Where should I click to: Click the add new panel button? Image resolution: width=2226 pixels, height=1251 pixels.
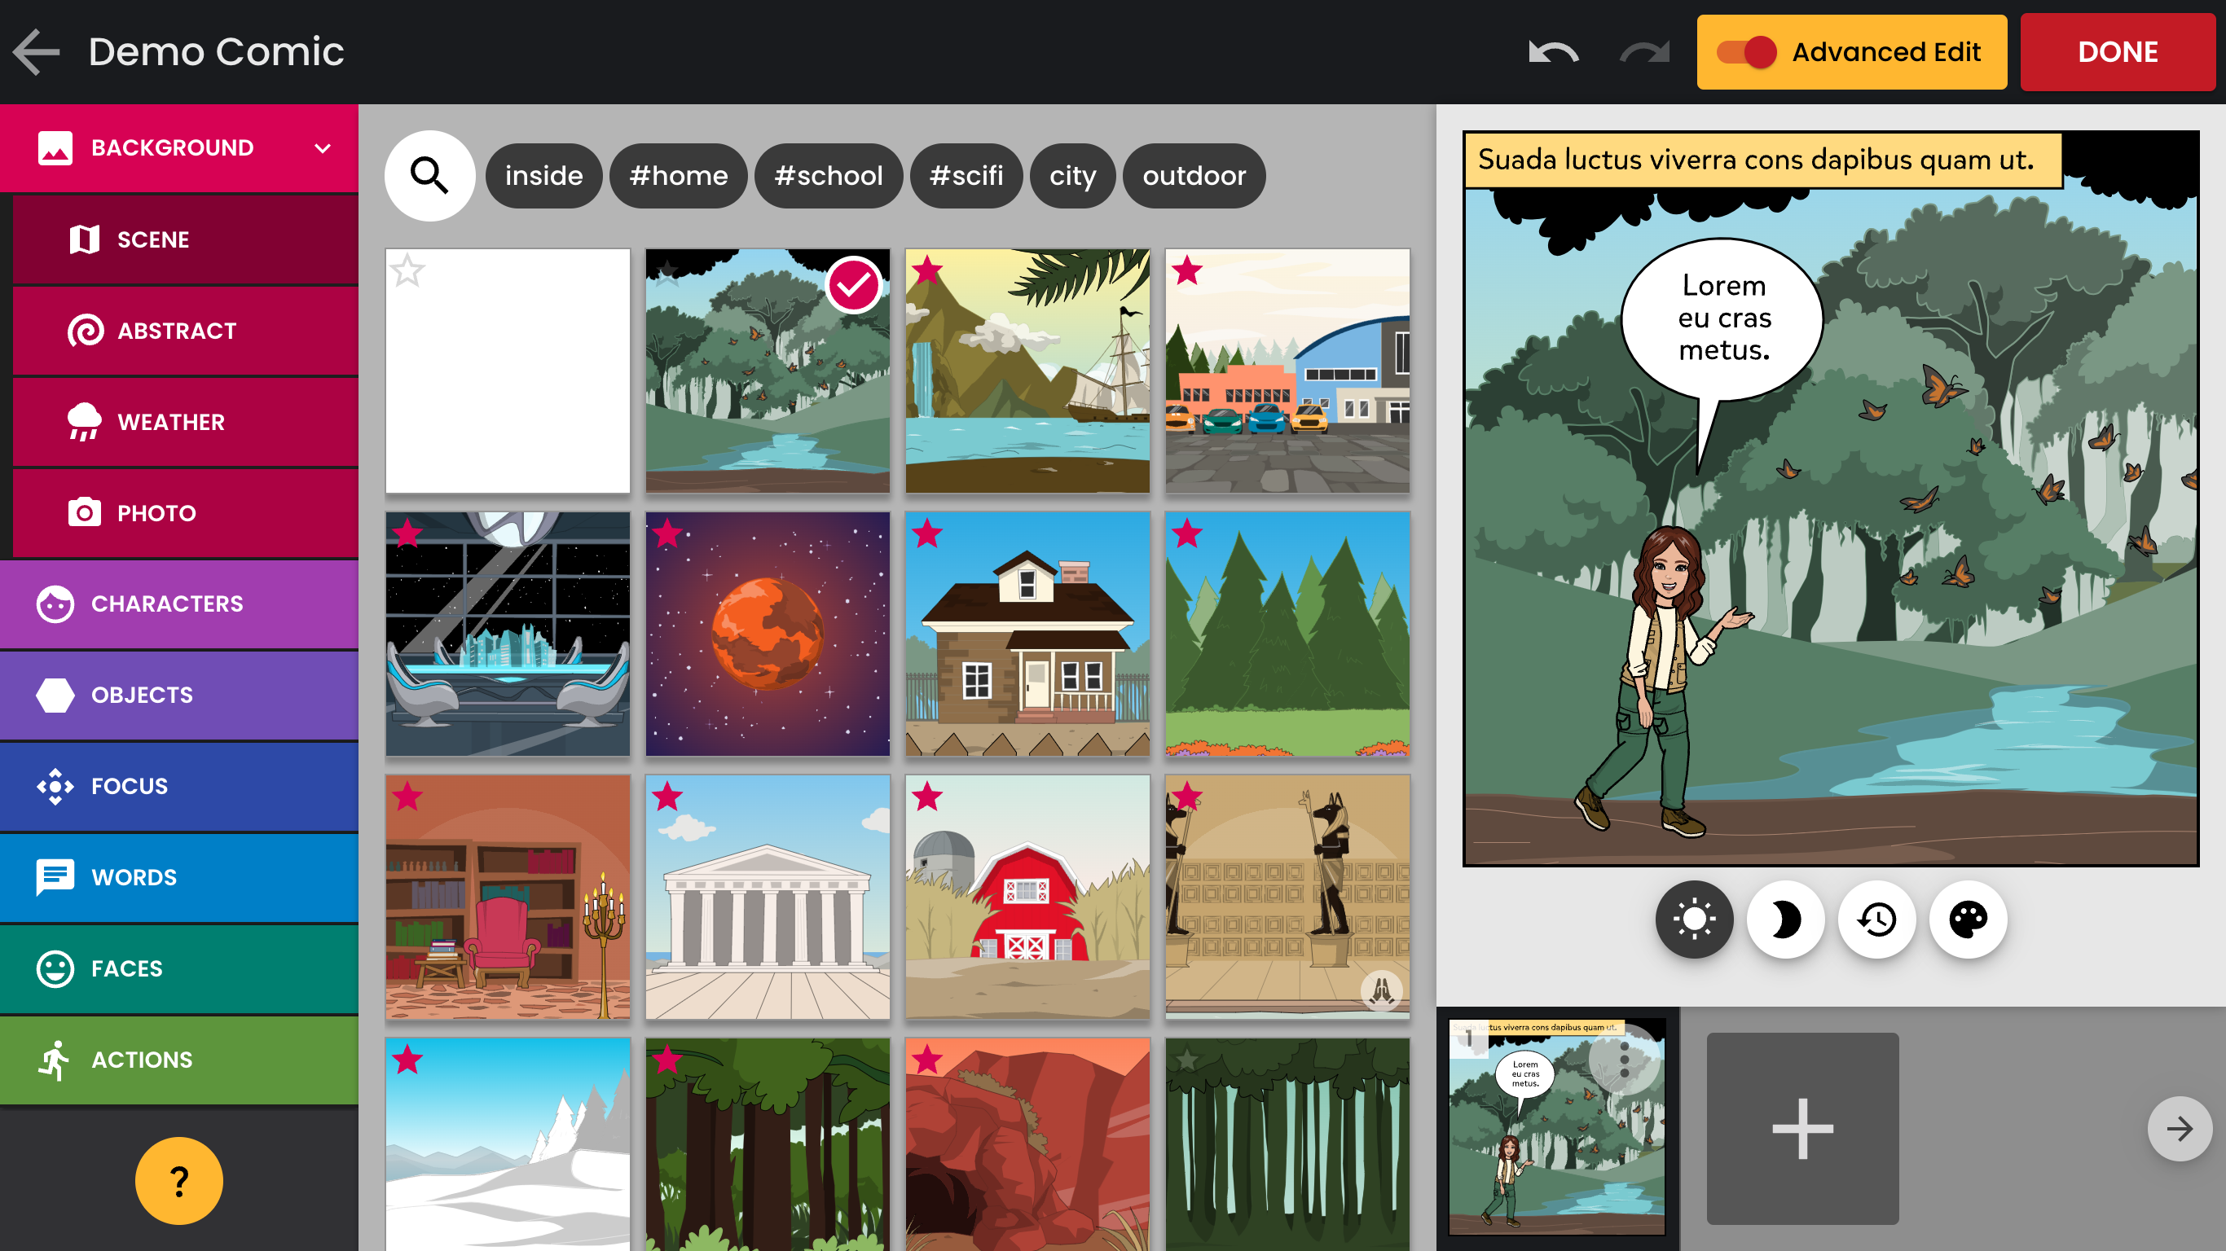tap(1799, 1127)
